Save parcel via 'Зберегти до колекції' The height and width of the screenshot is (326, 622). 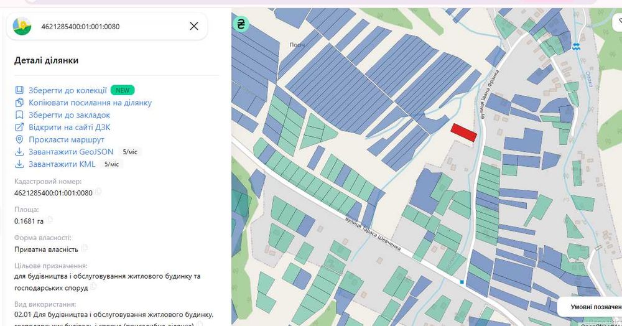(67, 90)
